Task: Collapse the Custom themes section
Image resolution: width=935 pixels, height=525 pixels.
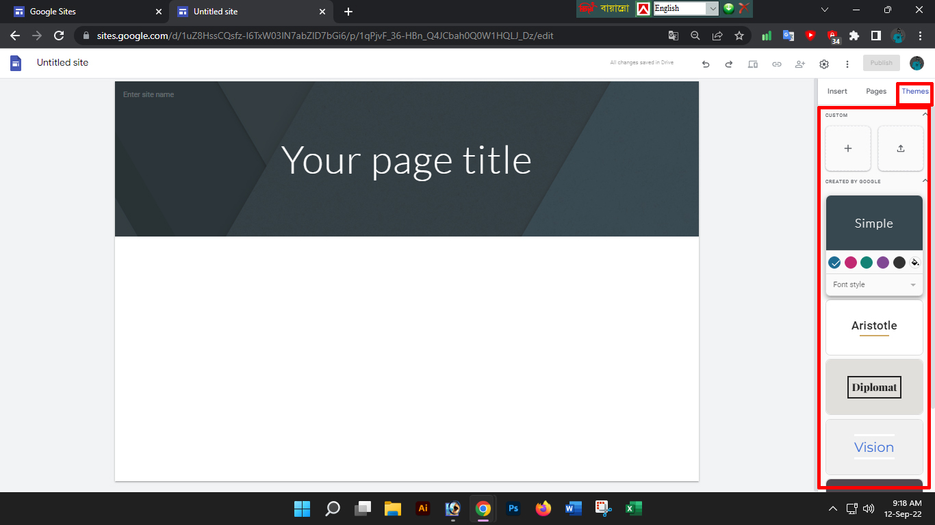Action: coord(925,115)
